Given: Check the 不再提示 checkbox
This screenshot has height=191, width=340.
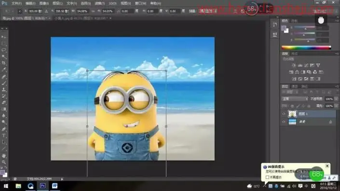Looking at the screenshot, I should [x=267, y=177].
